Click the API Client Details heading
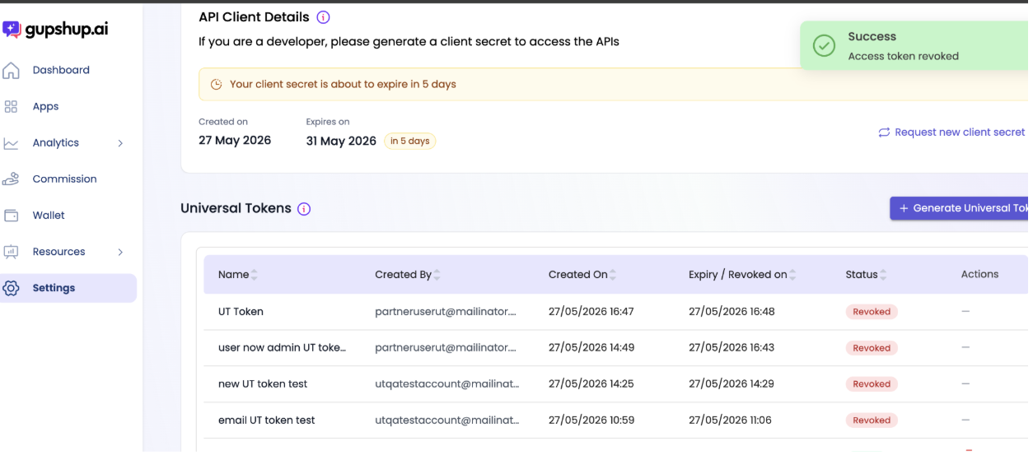 tap(254, 16)
